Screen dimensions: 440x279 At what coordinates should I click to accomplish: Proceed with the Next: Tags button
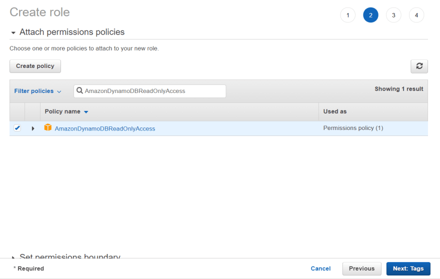[x=408, y=268]
